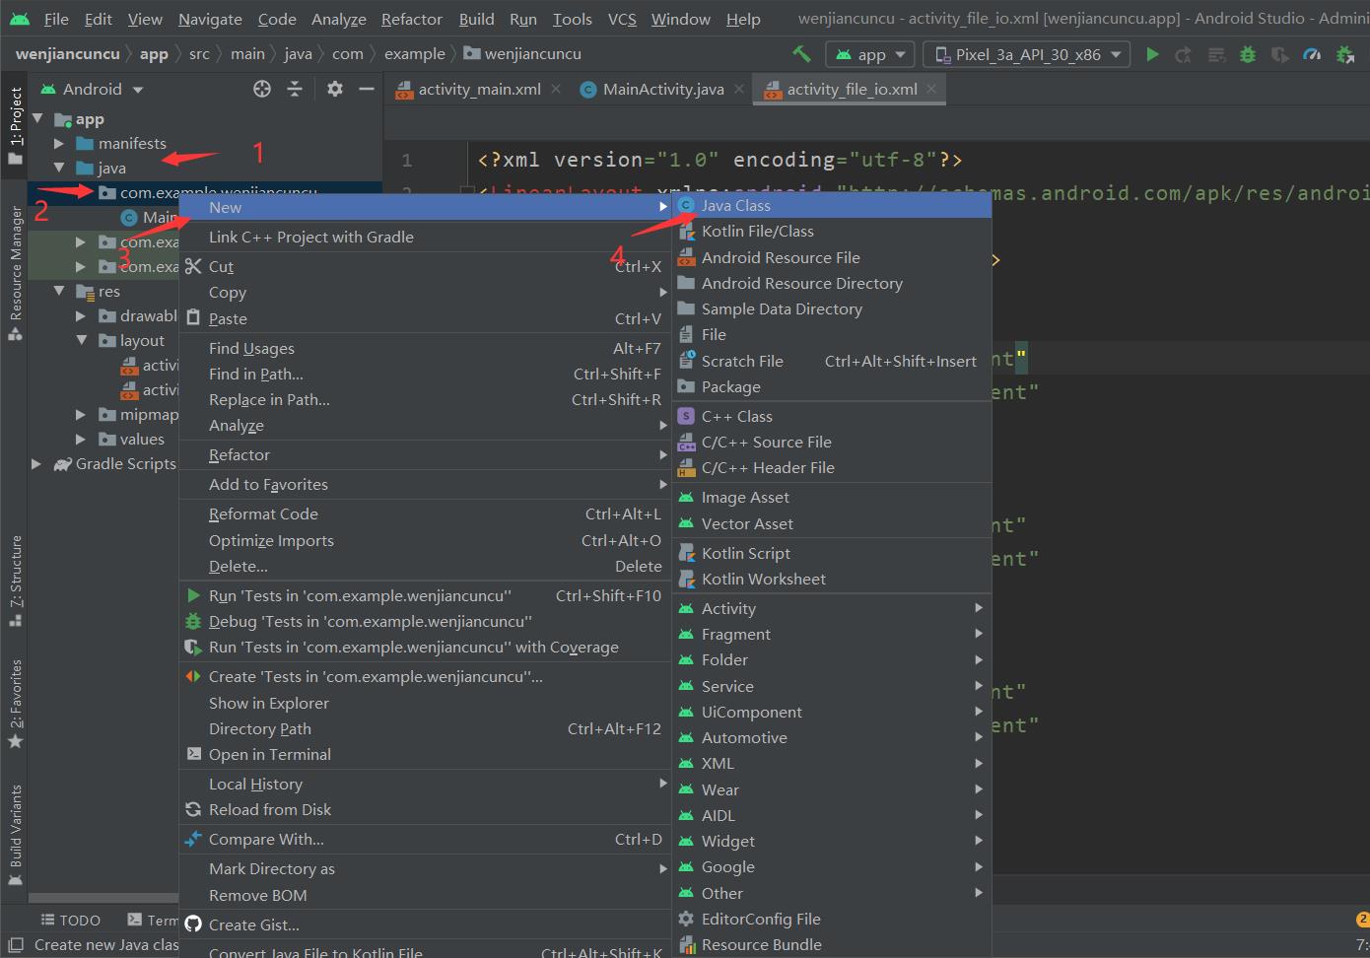Select EditorConfig File option
Viewport: 1370px width, 958px height.
[x=832, y=919]
